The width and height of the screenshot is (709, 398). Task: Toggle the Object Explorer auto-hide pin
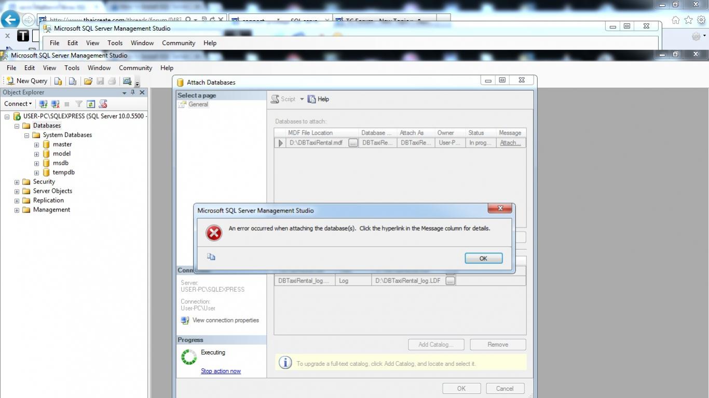[x=133, y=92]
